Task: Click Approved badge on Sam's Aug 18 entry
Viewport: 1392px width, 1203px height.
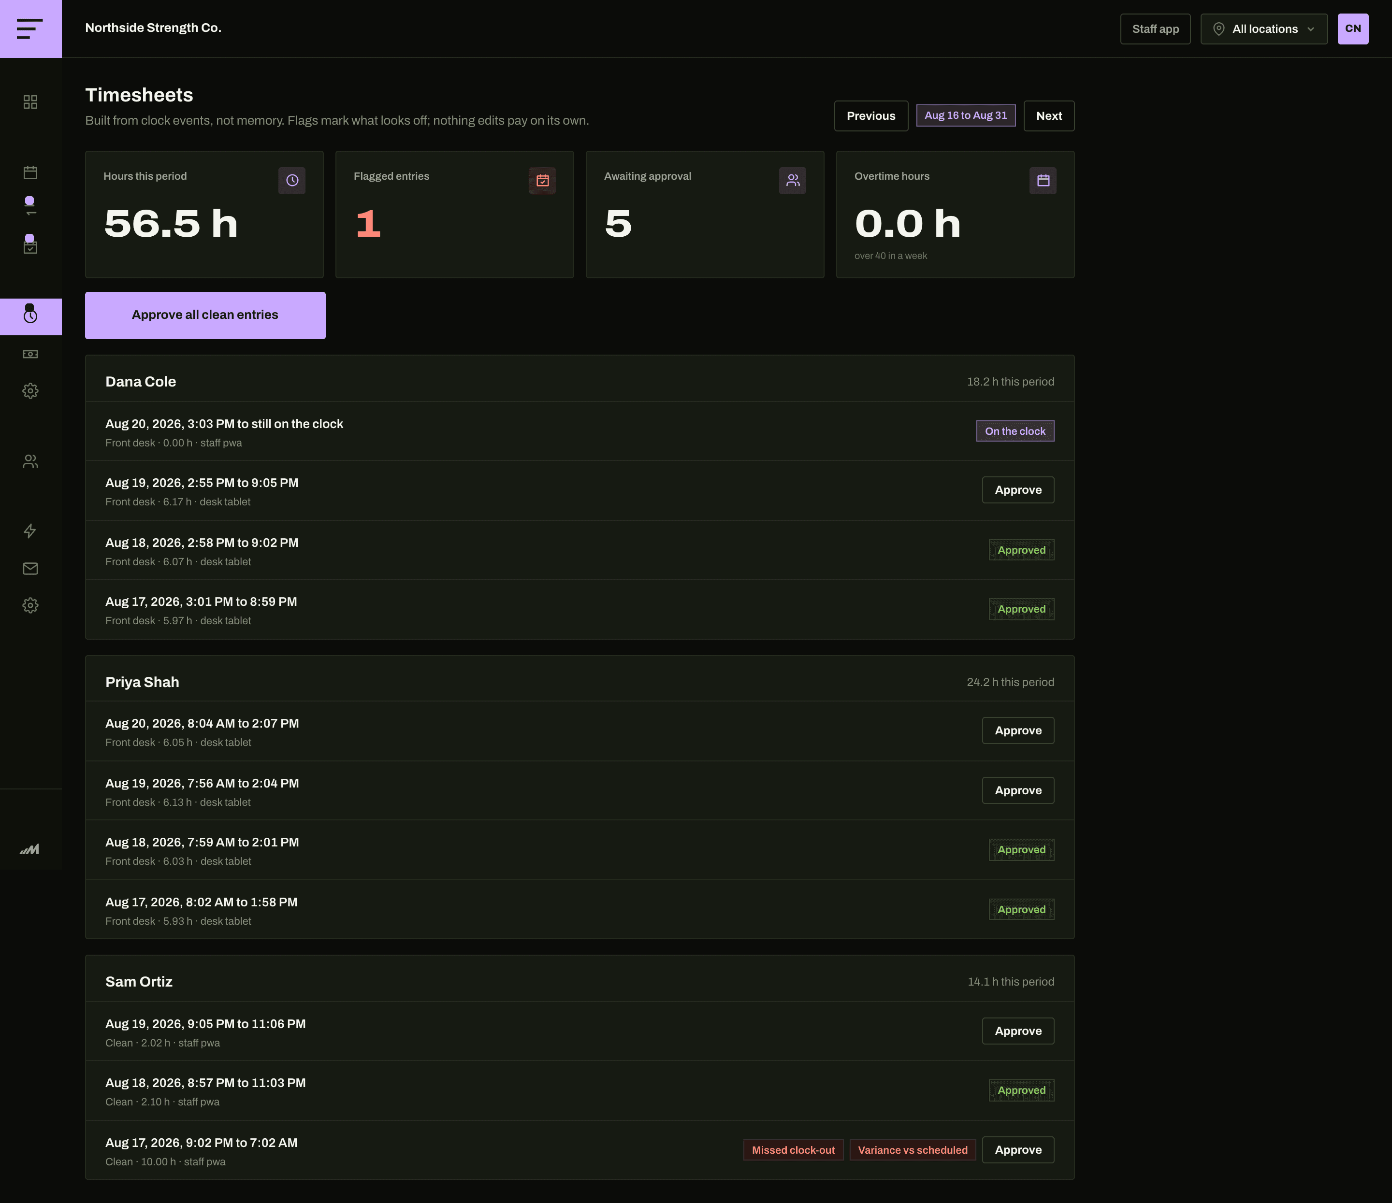Action: tap(1021, 1090)
